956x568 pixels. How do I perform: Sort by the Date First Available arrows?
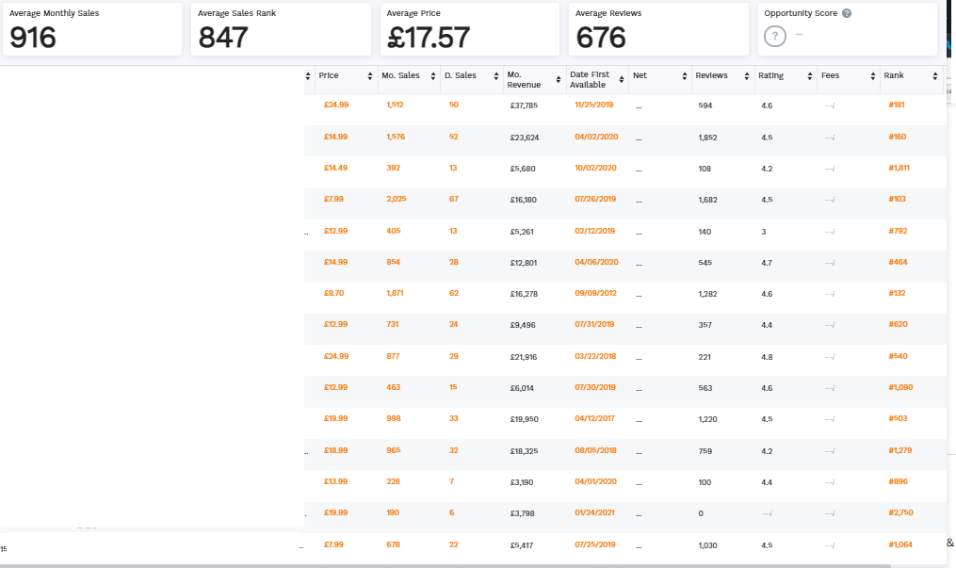click(622, 80)
